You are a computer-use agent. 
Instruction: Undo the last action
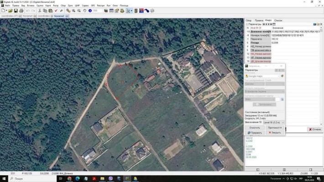point(28,11)
